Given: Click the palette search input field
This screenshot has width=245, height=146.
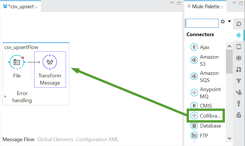Looking at the screenshot, I should [202, 23].
